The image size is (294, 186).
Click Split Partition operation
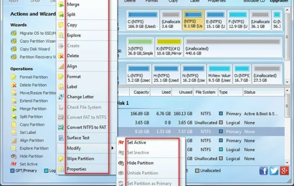pyautogui.click(x=31, y=116)
